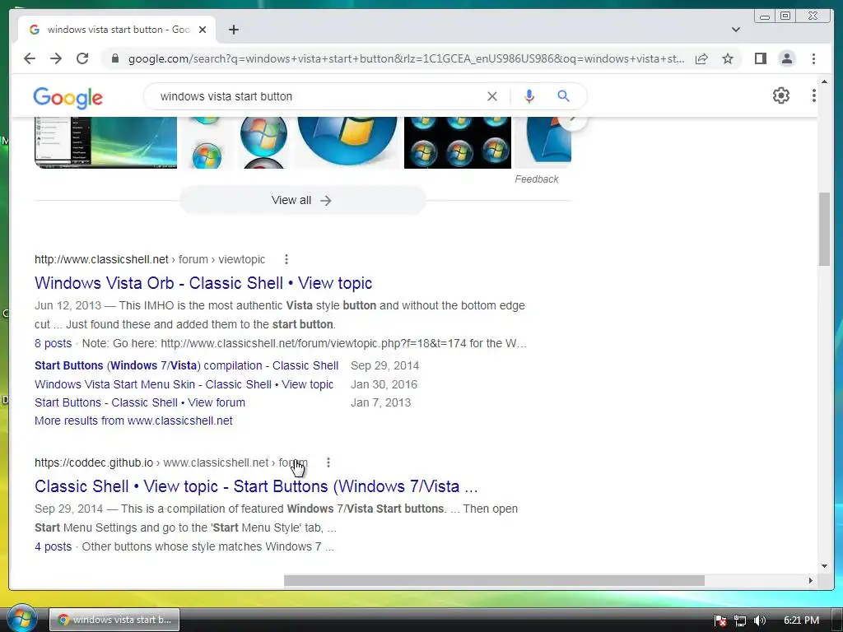843x632 pixels.
Task: Start voice search with microphone
Action: coord(529,96)
